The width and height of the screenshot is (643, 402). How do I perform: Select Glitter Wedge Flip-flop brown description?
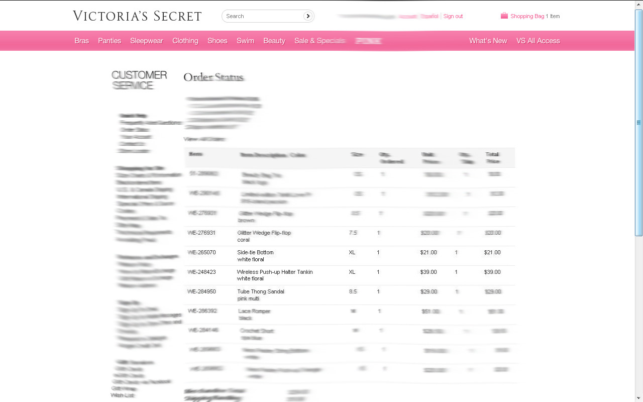266,217
